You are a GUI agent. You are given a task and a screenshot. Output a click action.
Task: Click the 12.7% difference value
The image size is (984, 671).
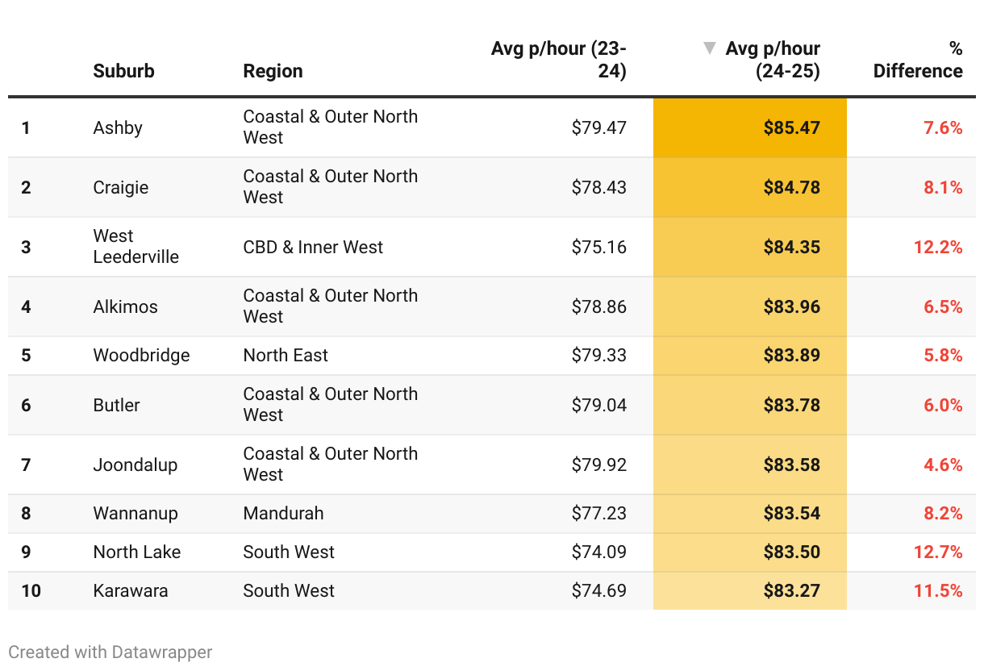[938, 552]
